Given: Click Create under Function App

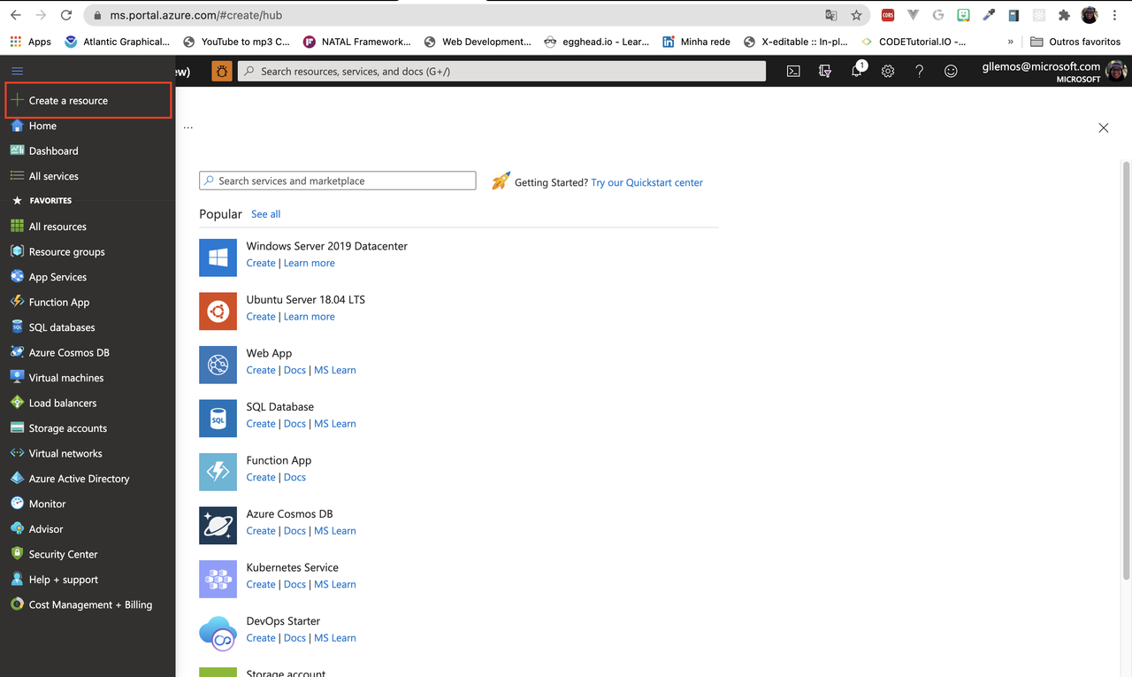Looking at the screenshot, I should 261,477.
